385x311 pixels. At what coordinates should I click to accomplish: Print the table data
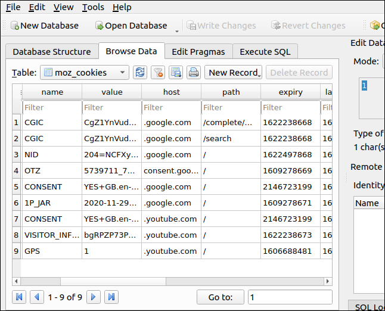click(193, 73)
